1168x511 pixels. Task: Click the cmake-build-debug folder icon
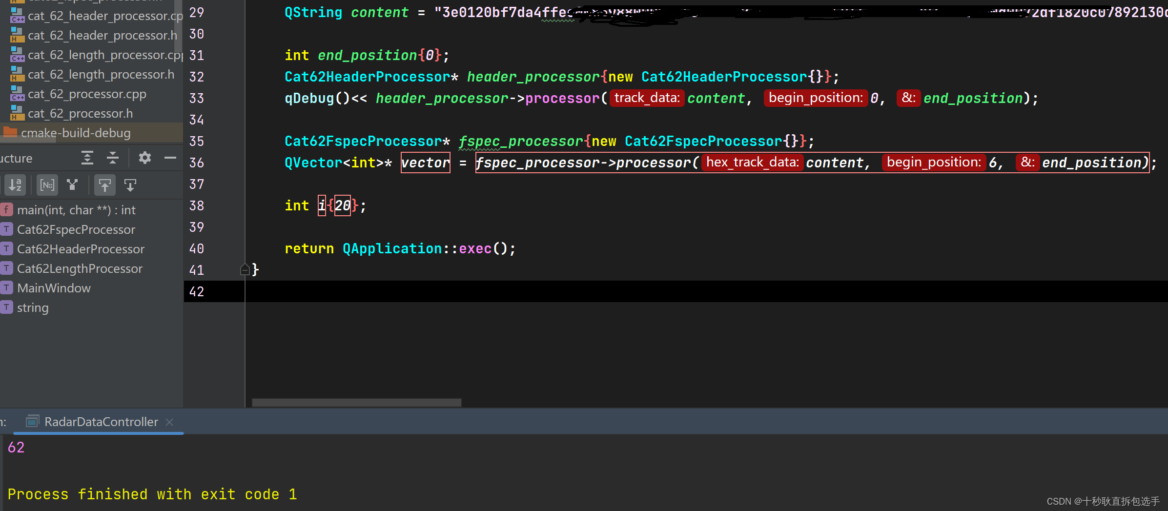10,132
